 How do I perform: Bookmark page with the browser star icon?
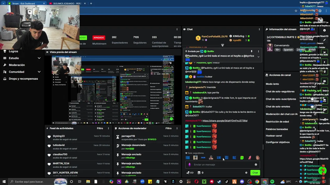[296, 11]
